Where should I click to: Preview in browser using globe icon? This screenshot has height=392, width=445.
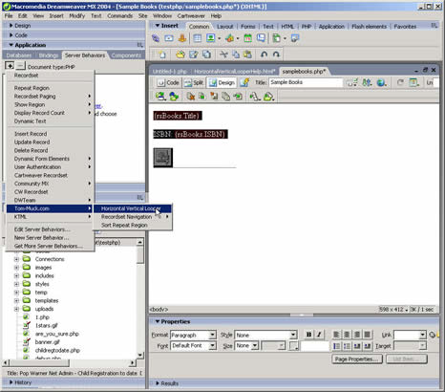381,83
